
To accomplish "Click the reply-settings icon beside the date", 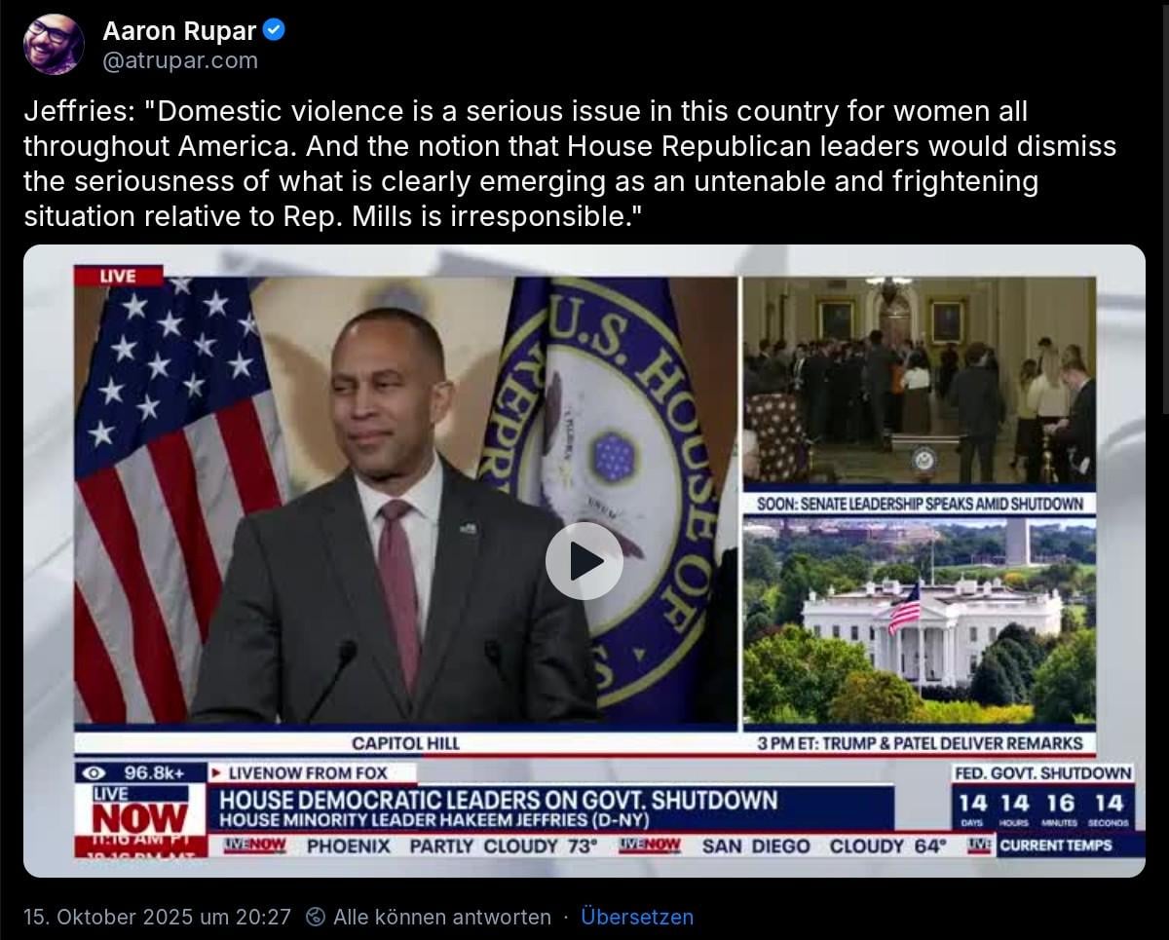I will point(315,917).
